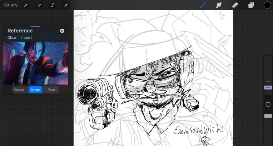
Task: Select the Smudge tool
Action: (x=219, y=5)
